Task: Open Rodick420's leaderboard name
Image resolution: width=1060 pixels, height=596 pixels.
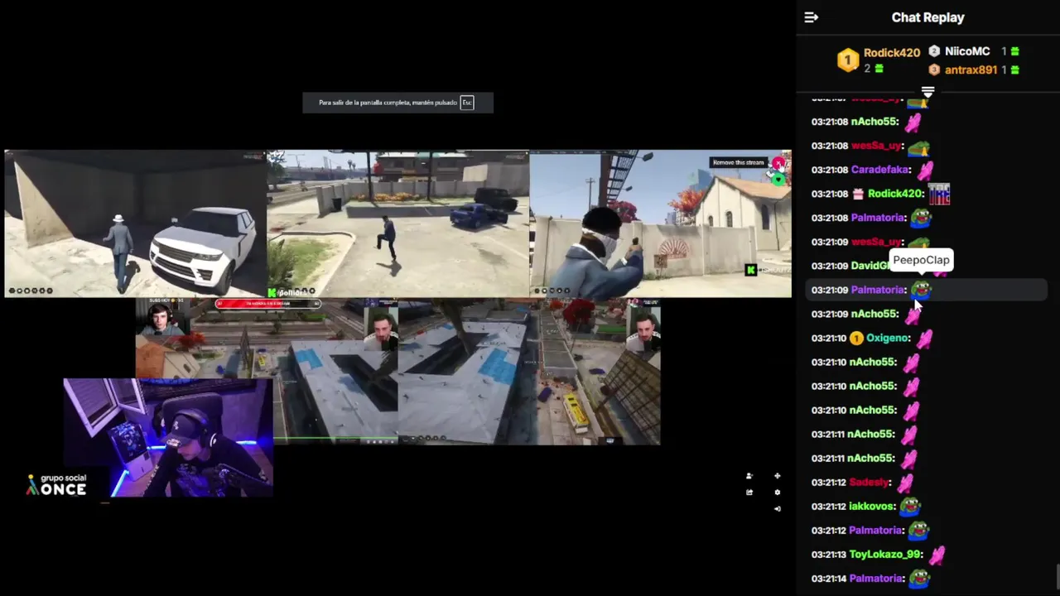Action: (892, 52)
